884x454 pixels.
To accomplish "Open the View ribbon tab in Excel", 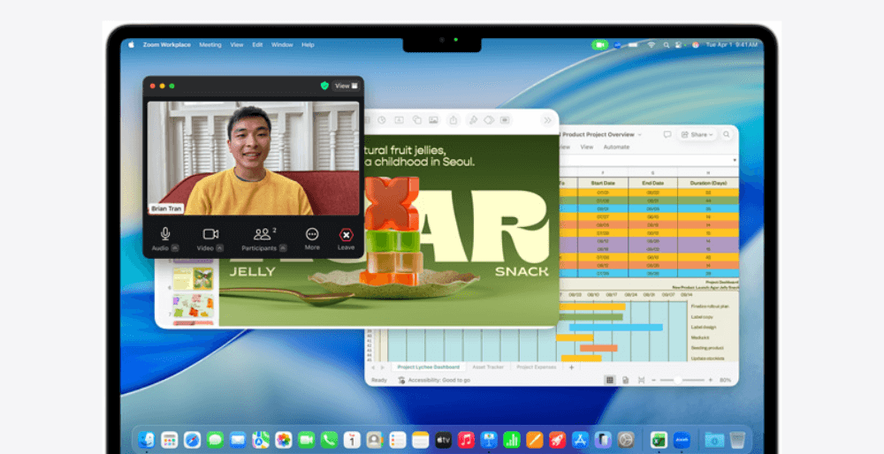I will coord(587,147).
